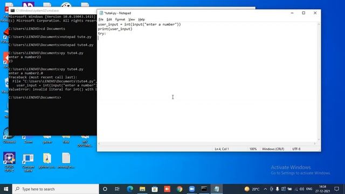This screenshot has width=345, height=194.
Task: Open the Constant Battle desktop shortcut
Action: click(x=28, y=163)
